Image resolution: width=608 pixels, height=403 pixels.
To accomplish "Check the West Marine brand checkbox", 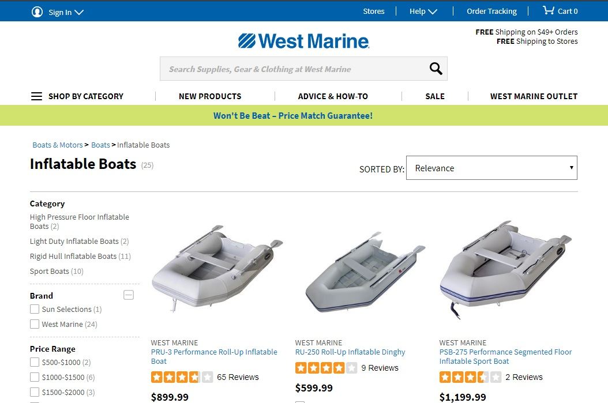I will click(35, 324).
